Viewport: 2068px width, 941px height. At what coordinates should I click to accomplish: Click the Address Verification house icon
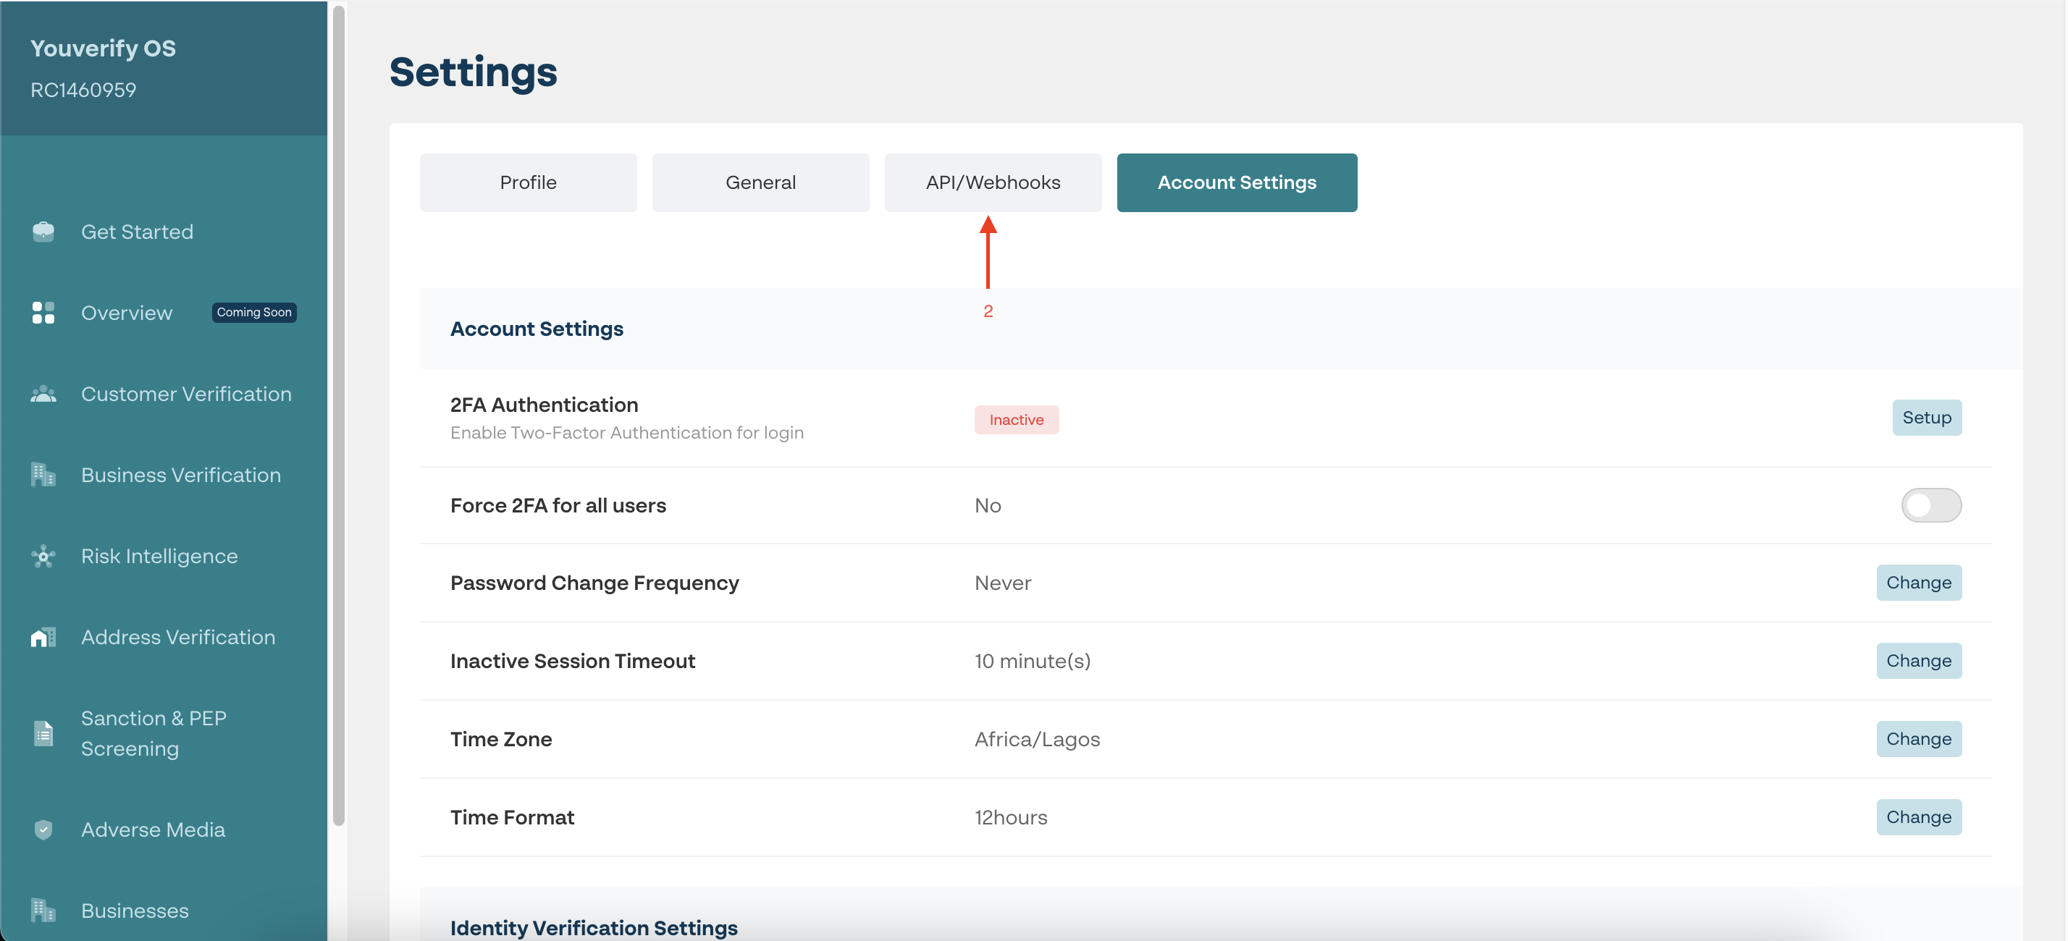[43, 637]
